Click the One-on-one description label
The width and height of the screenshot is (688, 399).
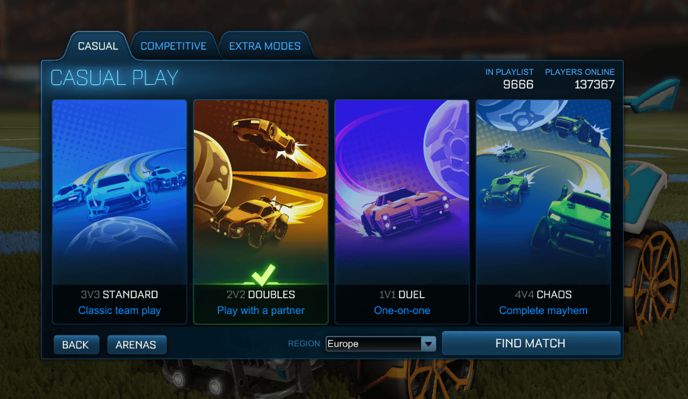pos(402,310)
